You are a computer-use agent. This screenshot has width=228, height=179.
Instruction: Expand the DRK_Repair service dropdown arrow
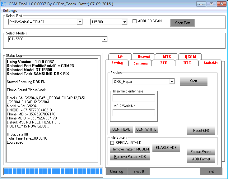click(x=172, y=82)
